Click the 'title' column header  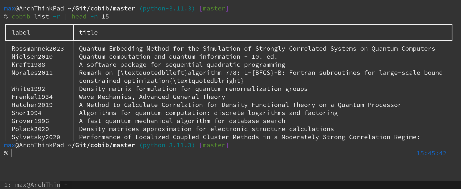click(88, 32)
